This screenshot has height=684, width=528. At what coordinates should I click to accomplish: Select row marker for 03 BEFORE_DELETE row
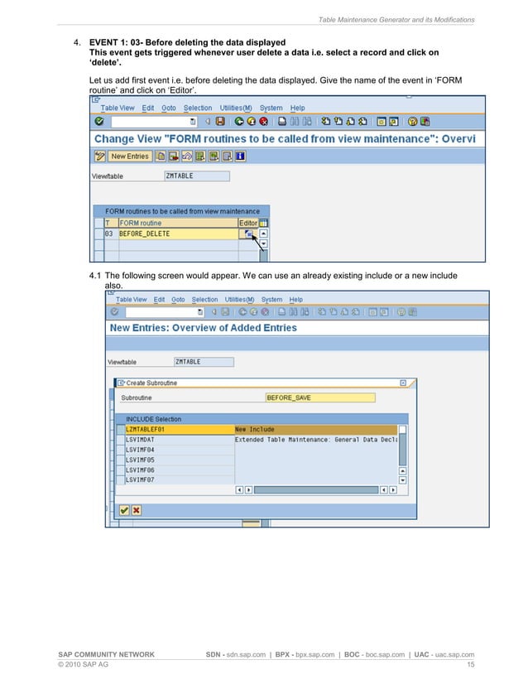click(x=99, y=234)
